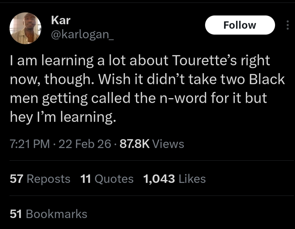Screen dimensions: 295x229
Task: Click the 51 Bookmarks count
Action: (x=48, y=214)
